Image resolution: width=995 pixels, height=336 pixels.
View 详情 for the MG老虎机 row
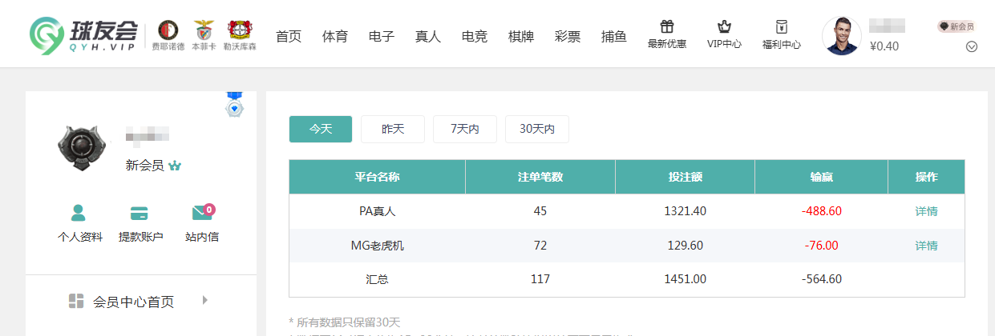click(926, 246)
